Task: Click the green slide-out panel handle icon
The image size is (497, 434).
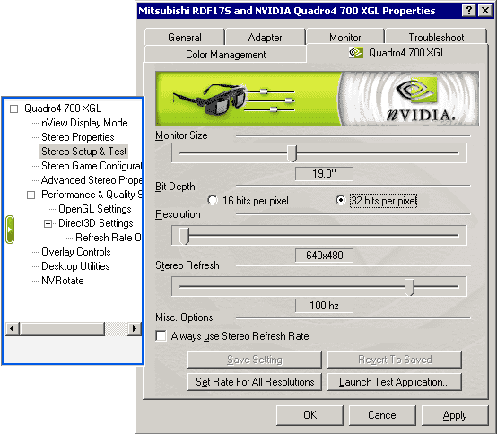Action: (x=10, y=230)
